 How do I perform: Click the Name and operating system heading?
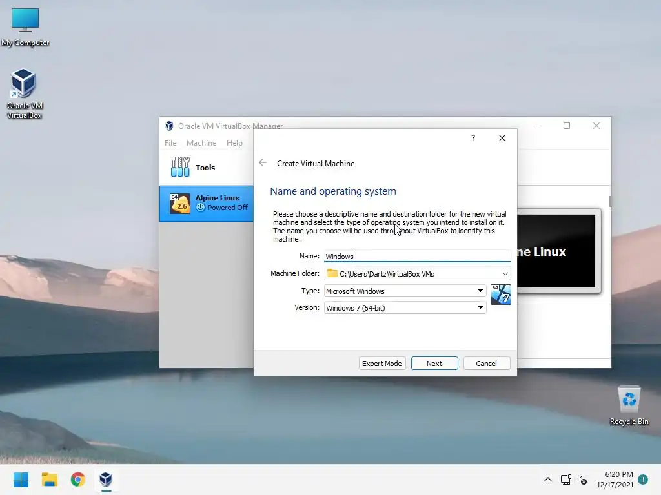[x=333, y=191]
